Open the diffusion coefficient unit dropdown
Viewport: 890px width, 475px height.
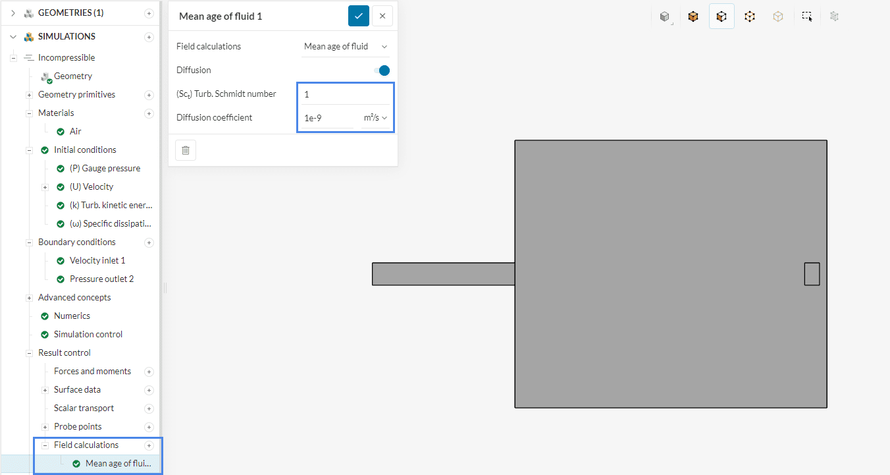coord(375,118)
